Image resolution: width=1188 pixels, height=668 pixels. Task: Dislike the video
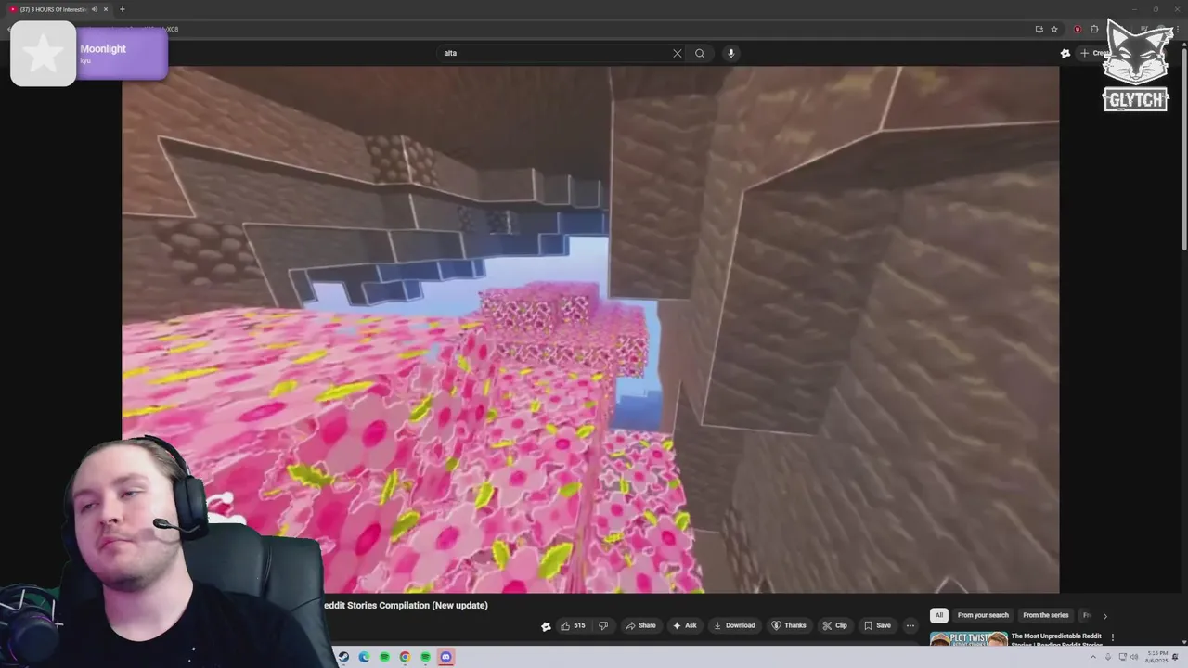(603, 625)
